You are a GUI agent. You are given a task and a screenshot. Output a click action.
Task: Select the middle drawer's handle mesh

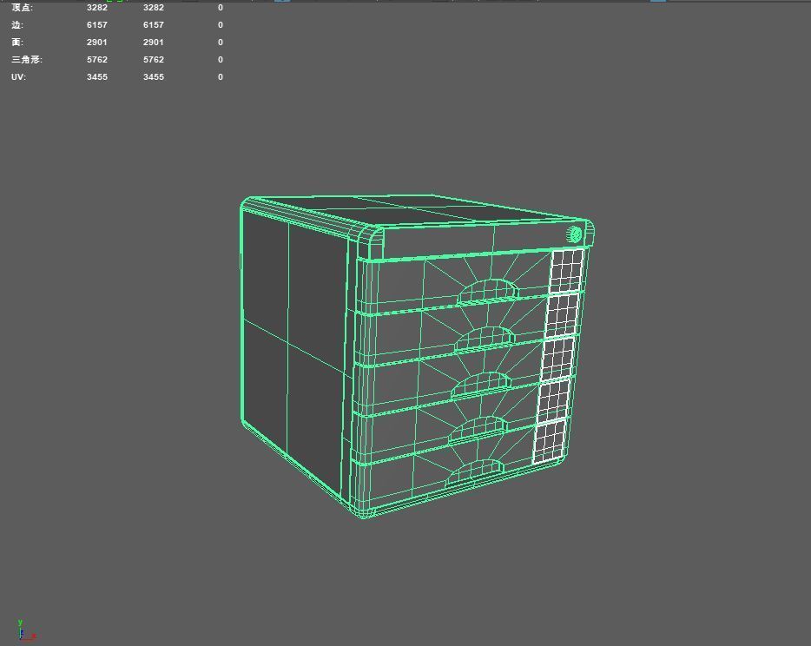tap(481, 385)
